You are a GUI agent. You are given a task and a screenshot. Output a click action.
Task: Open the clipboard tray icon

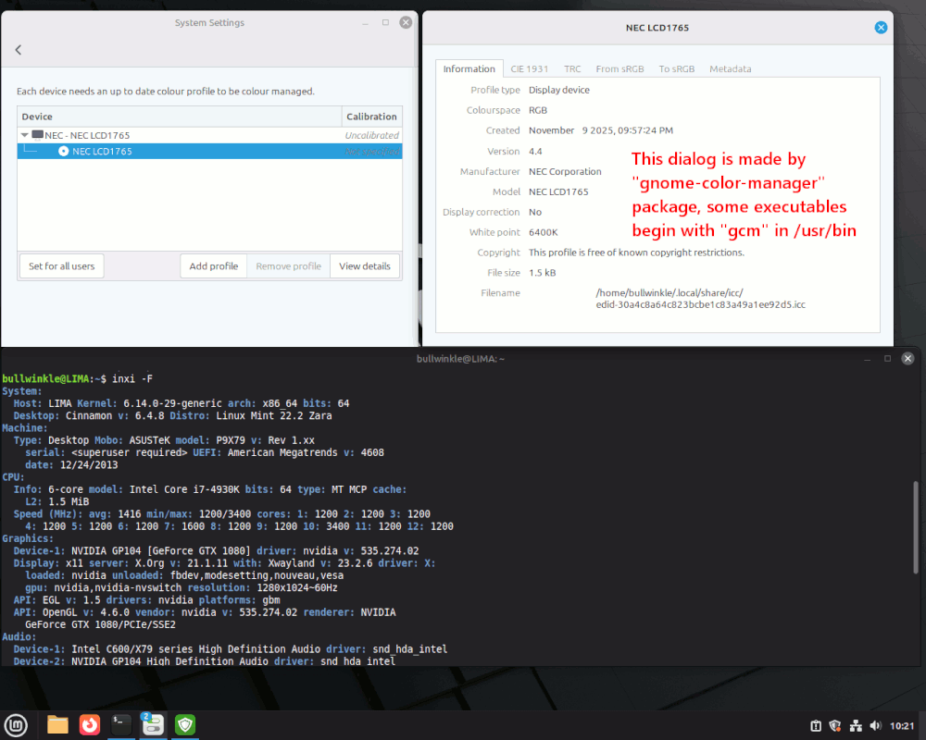coord(816,726)
